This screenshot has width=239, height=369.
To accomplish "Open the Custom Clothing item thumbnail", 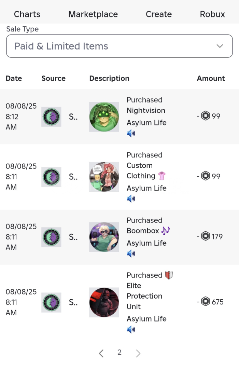I will pos(104,177).
